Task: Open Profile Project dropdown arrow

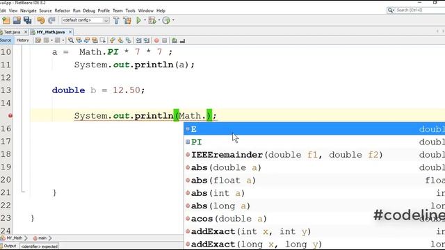Action: pyautogui.click(x=173, y=20)
